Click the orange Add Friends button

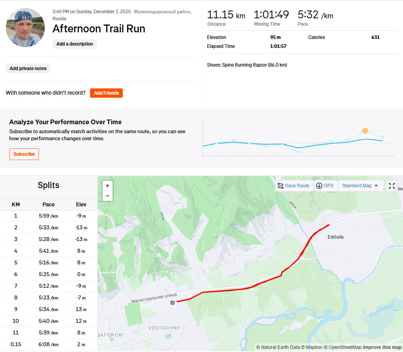coord(106,93)
